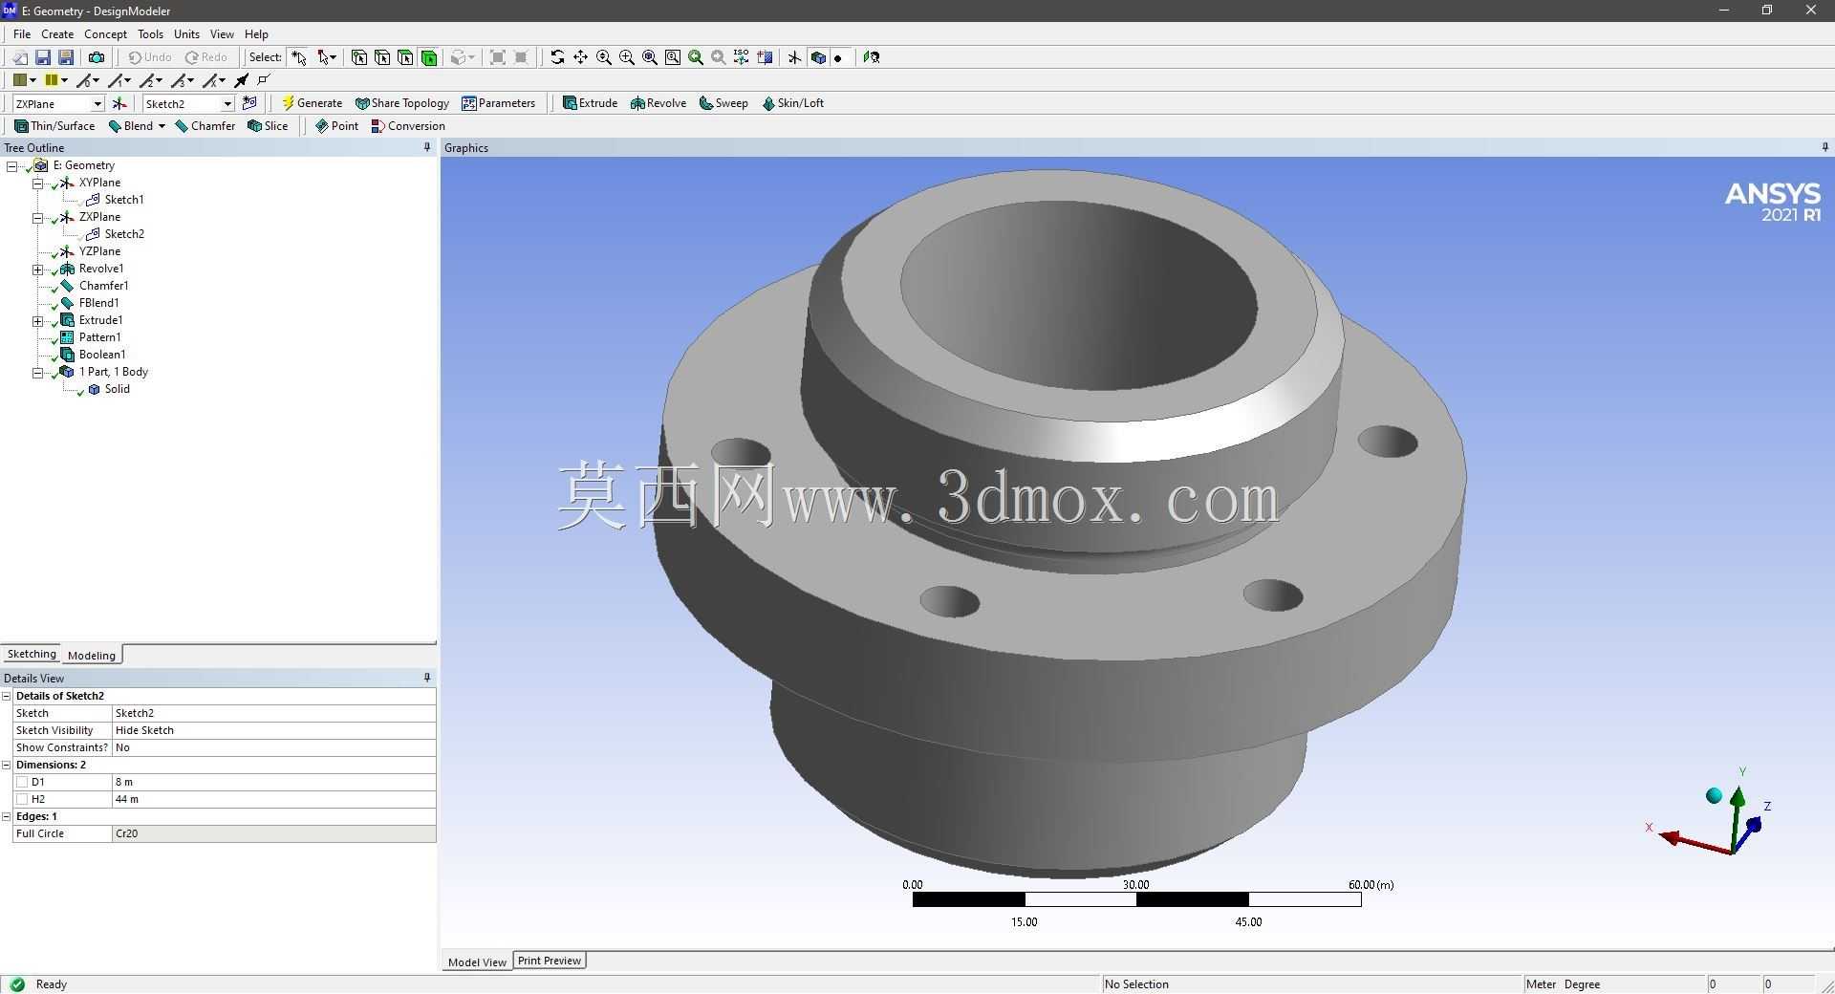Click the Parameters button
Screen dimensions: 1835x994
[x=498, y=103]
